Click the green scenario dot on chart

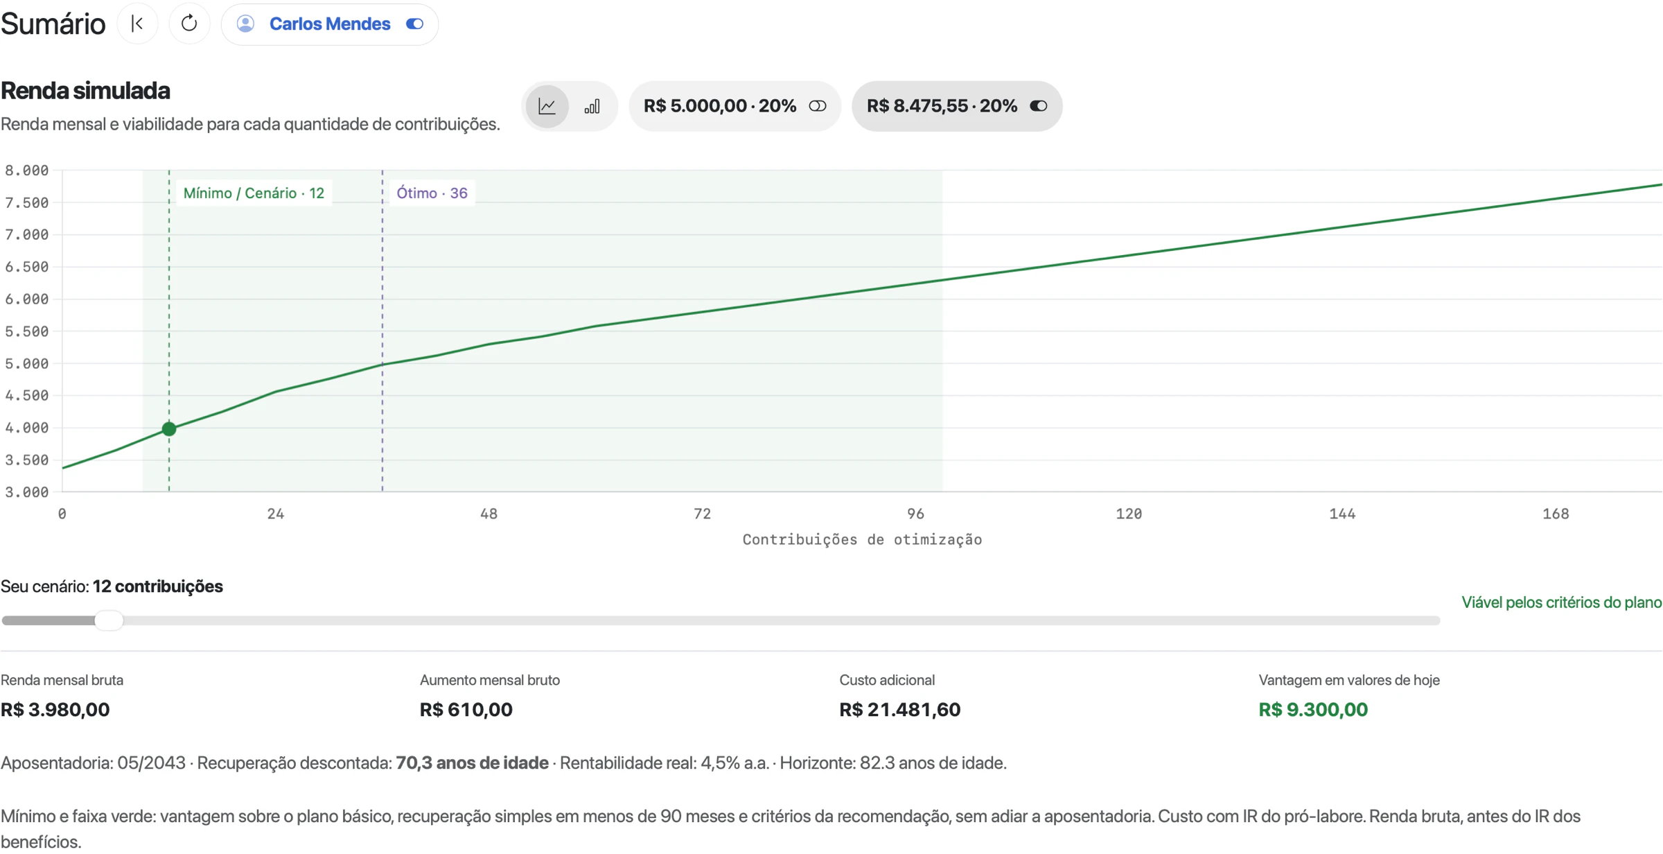click(169, 429)
